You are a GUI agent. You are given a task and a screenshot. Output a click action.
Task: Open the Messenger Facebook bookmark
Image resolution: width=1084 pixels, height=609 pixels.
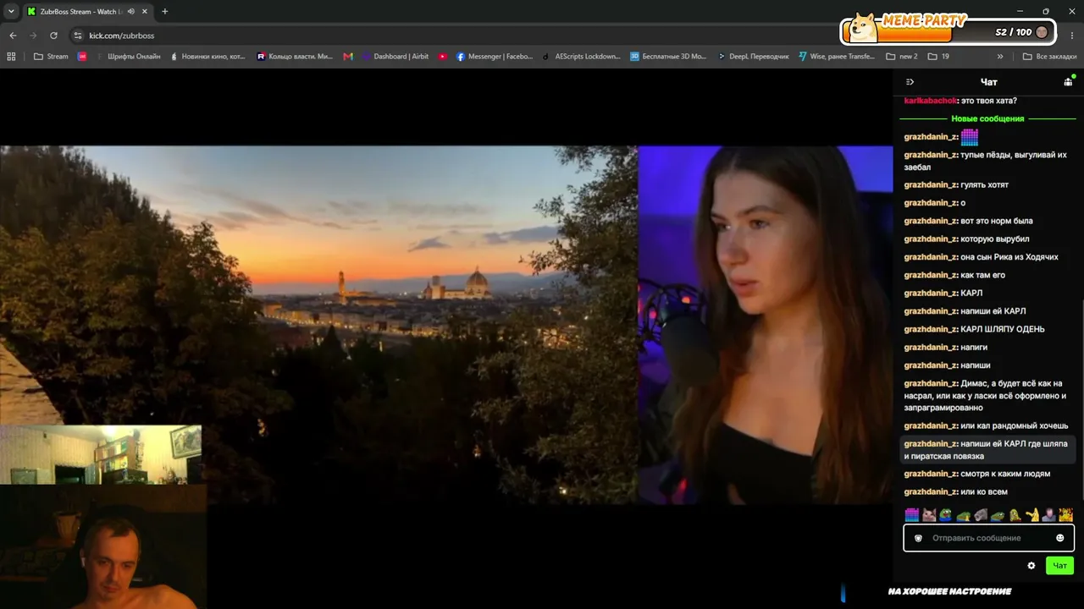click(x=495, y=57)
